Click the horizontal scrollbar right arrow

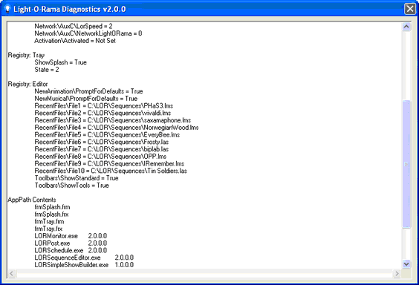tap(397, 273)
